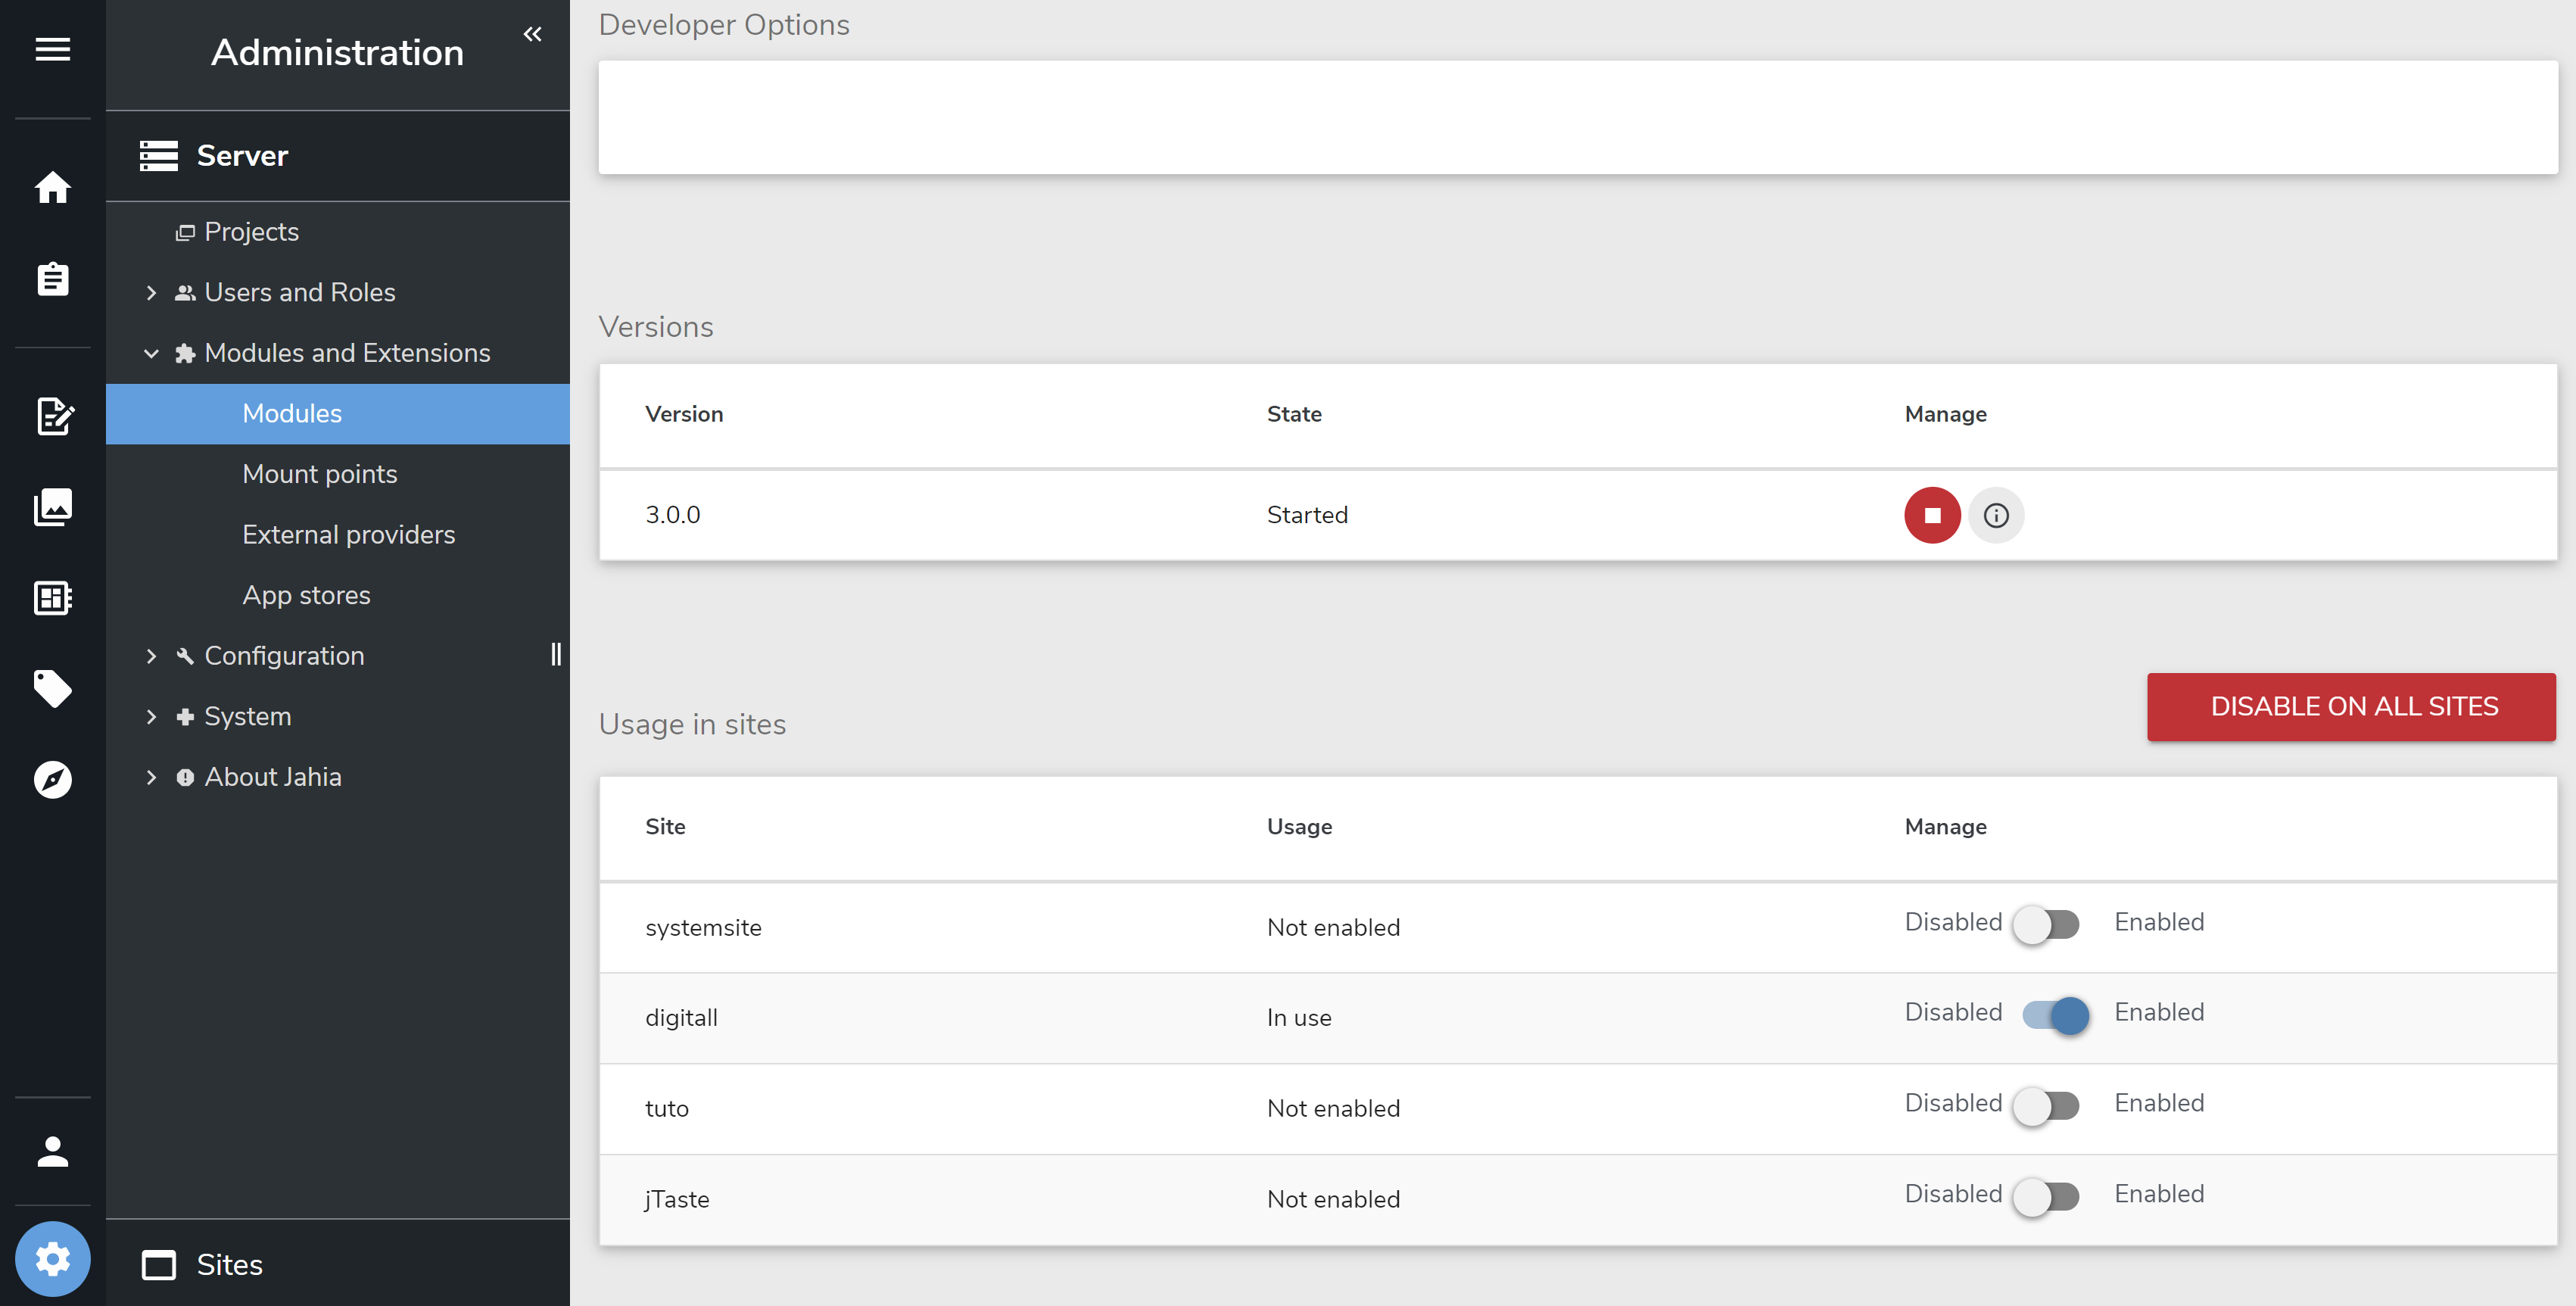Open the jContent compass icon in sidebar
The height and width of the screenshot is (1306, 2576).
pos(52,779)
